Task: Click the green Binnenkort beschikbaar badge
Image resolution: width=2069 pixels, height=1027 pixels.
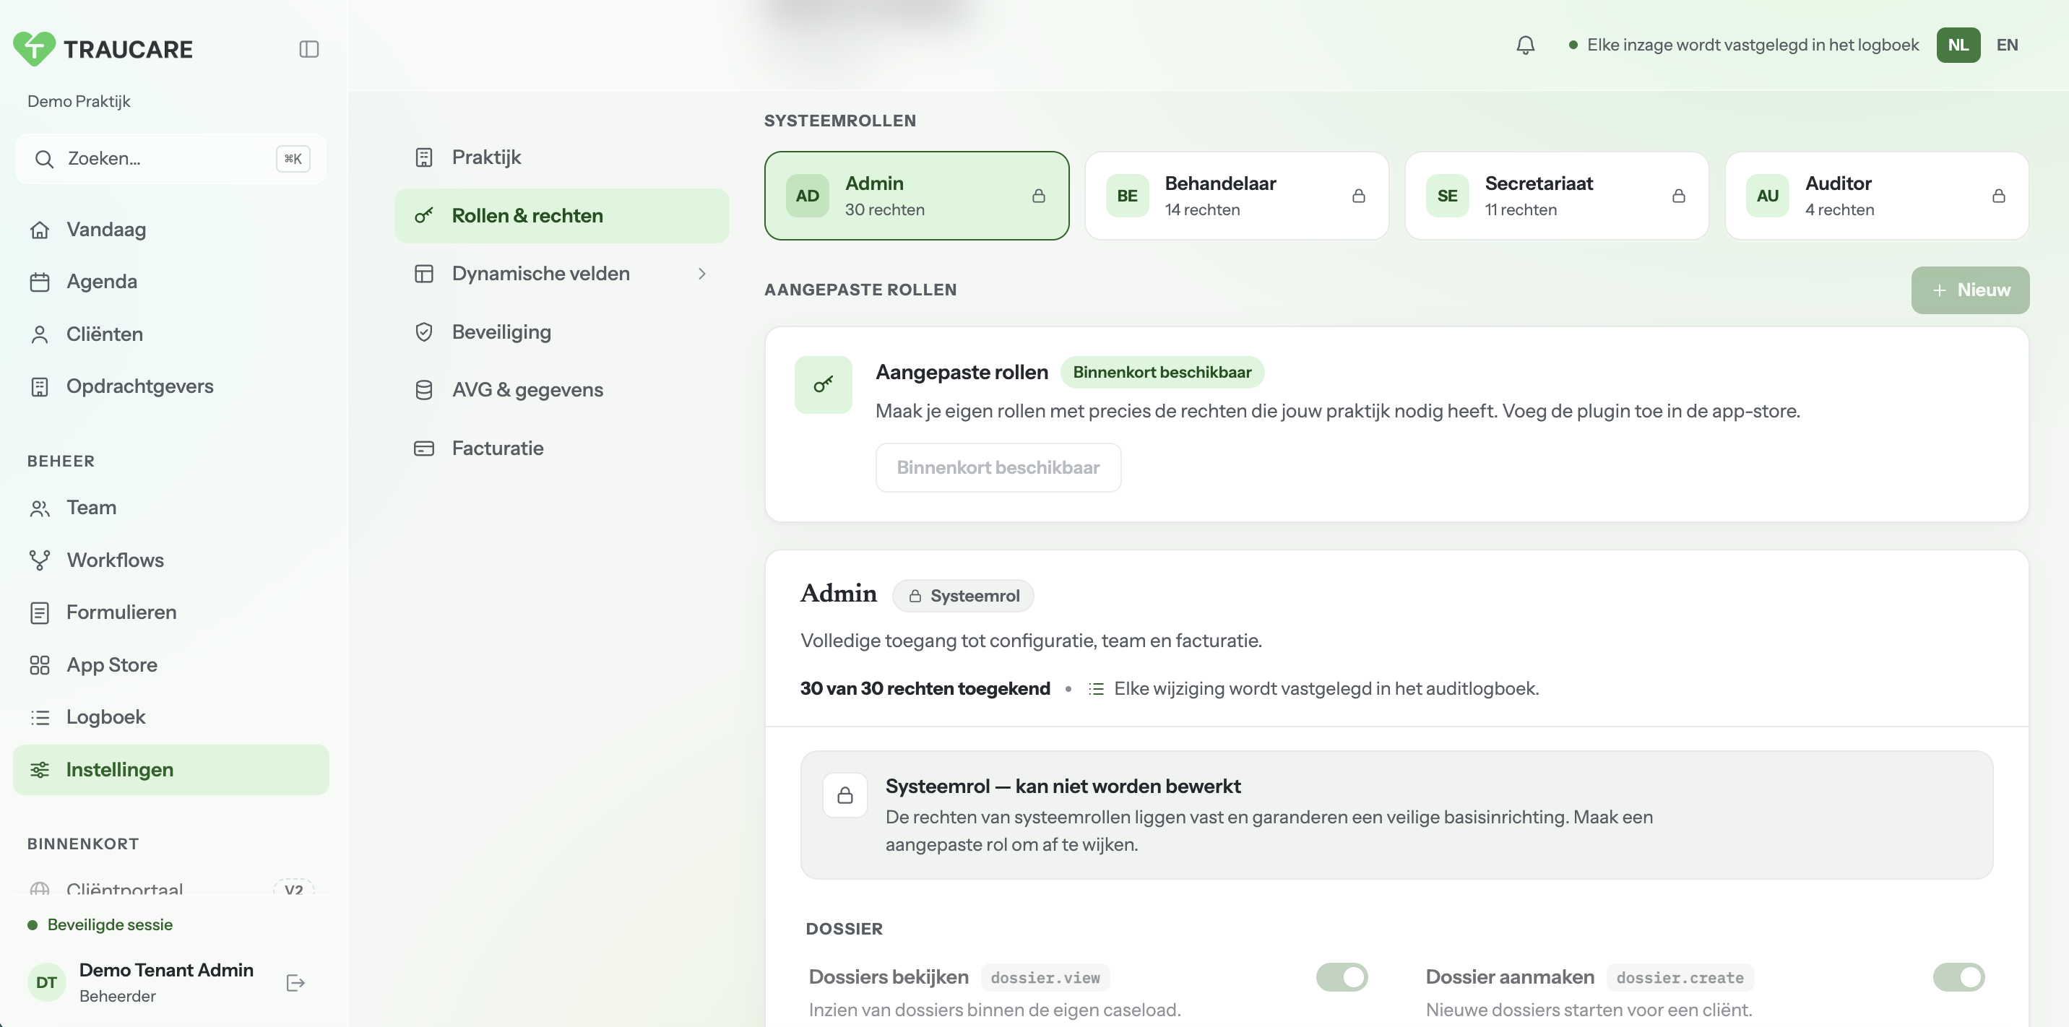Action: [1162, 373]
